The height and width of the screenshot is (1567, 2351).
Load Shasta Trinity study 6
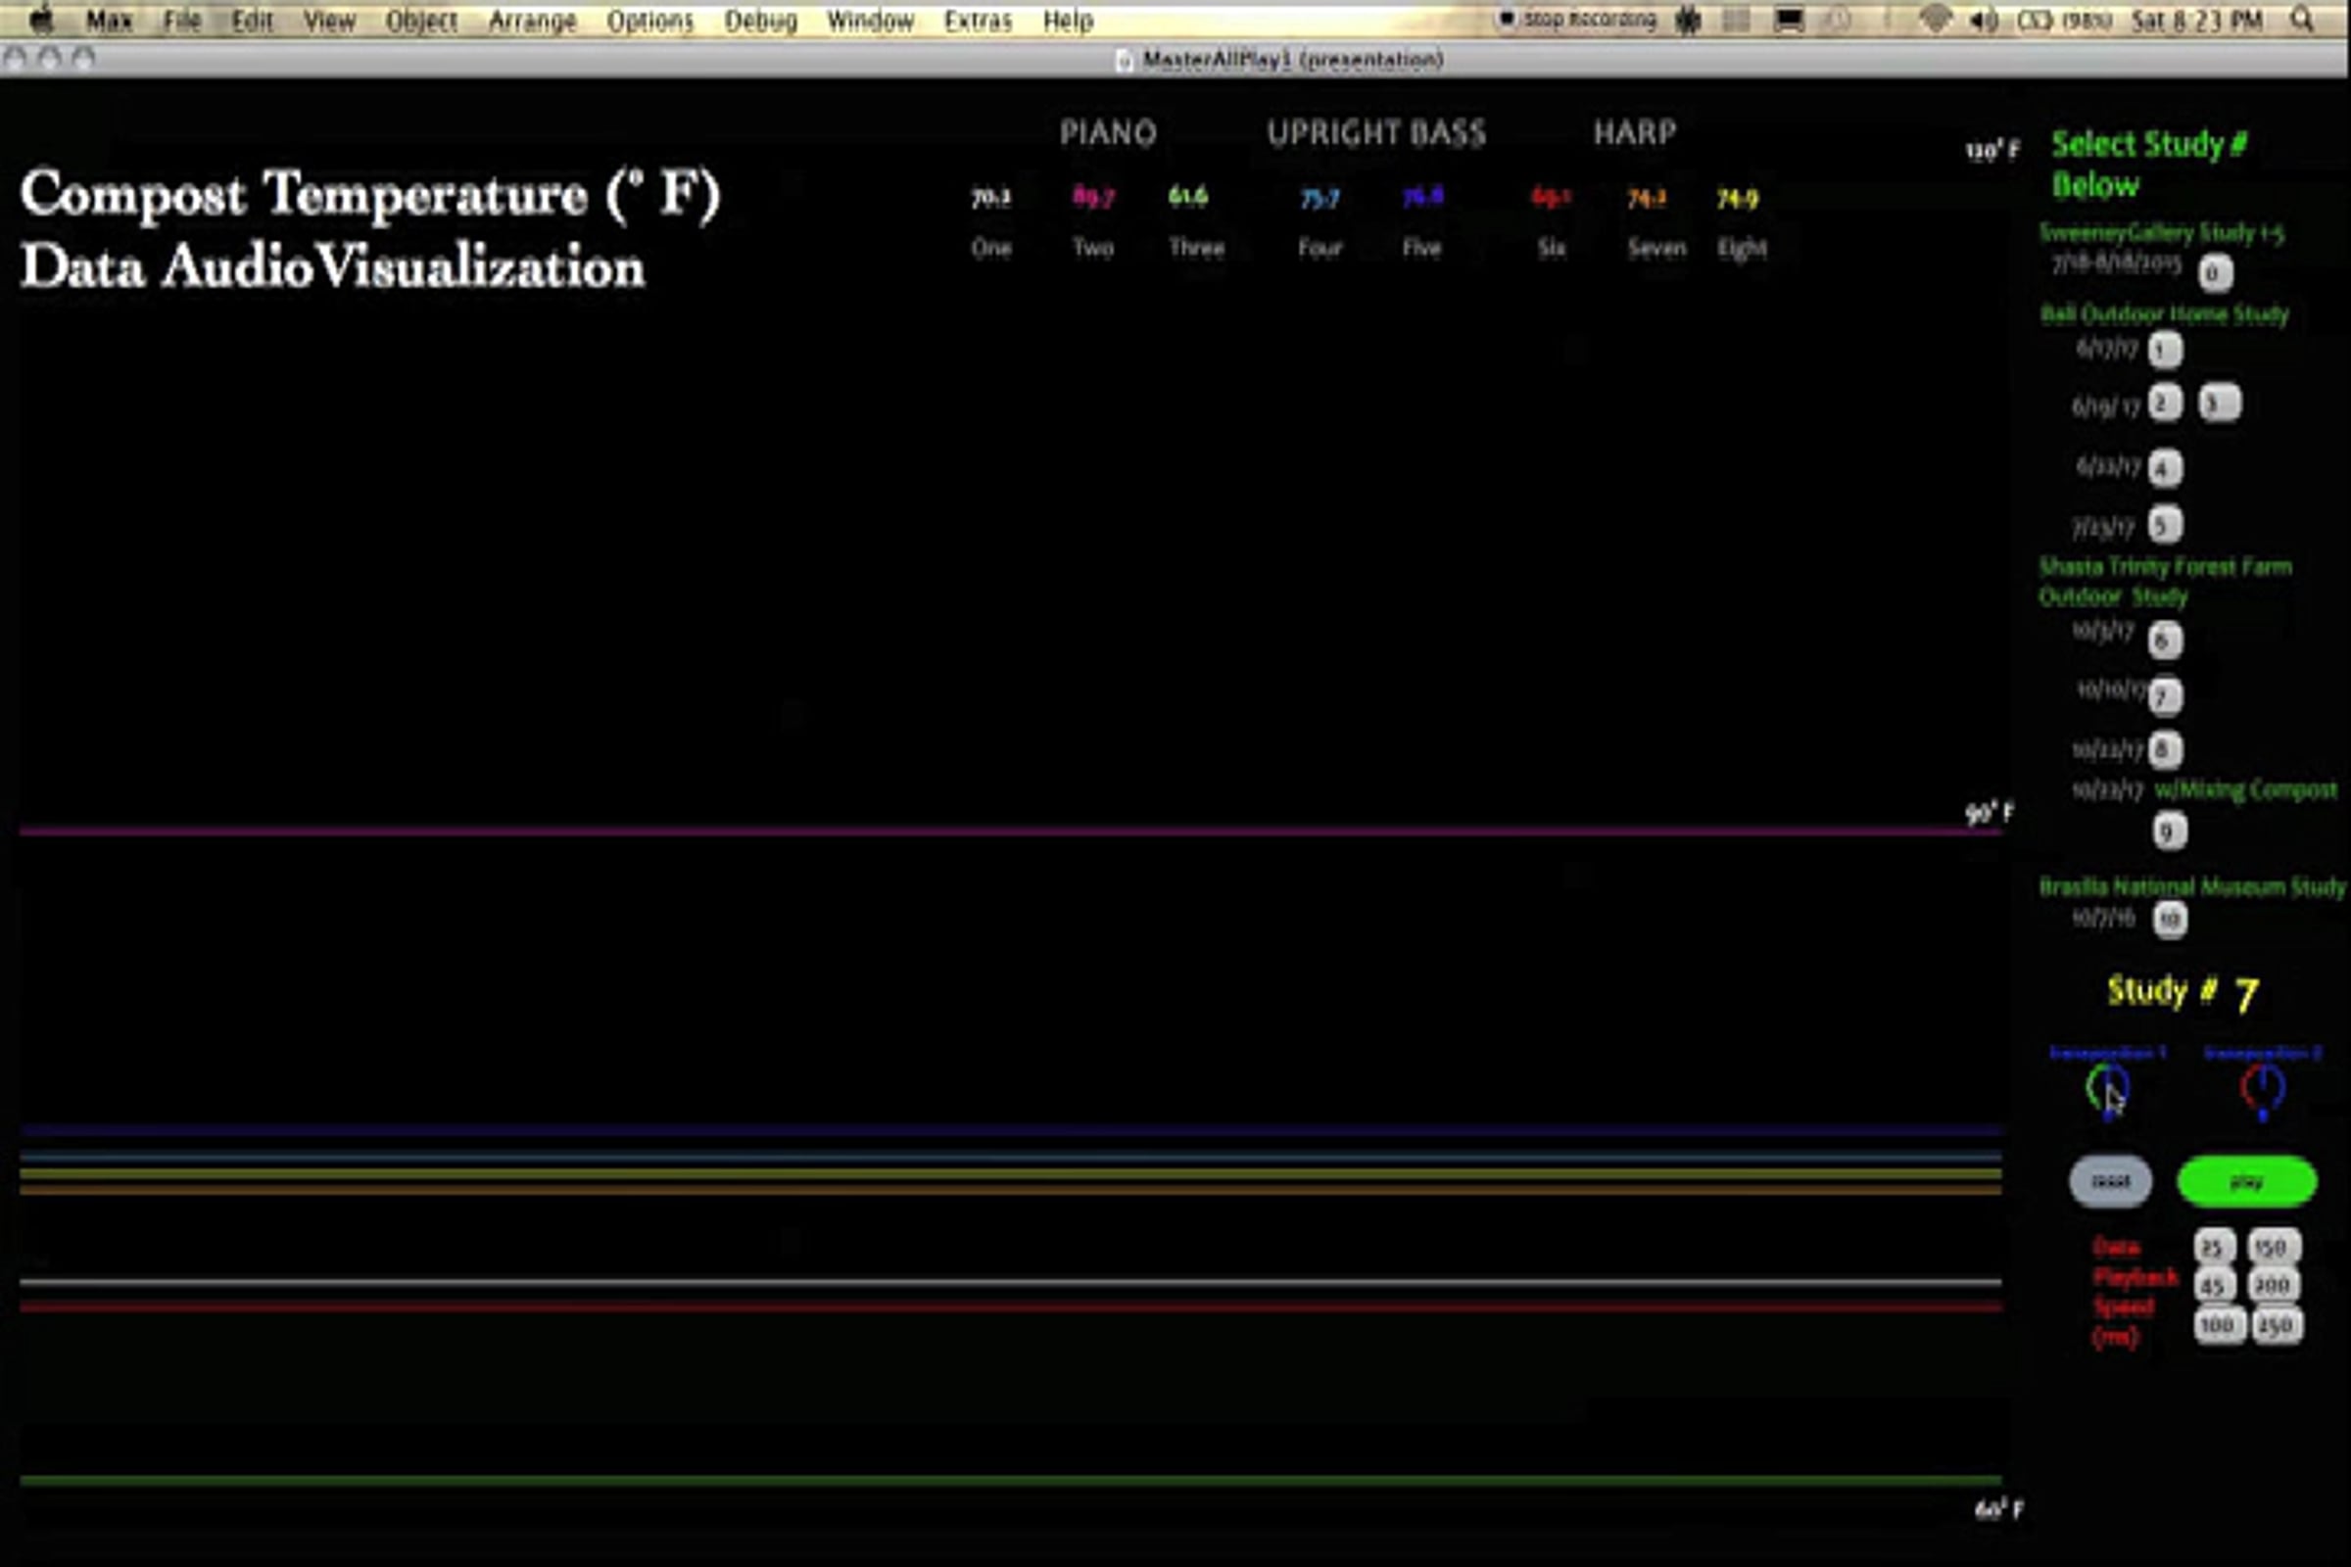click(x=2164, y=640)
